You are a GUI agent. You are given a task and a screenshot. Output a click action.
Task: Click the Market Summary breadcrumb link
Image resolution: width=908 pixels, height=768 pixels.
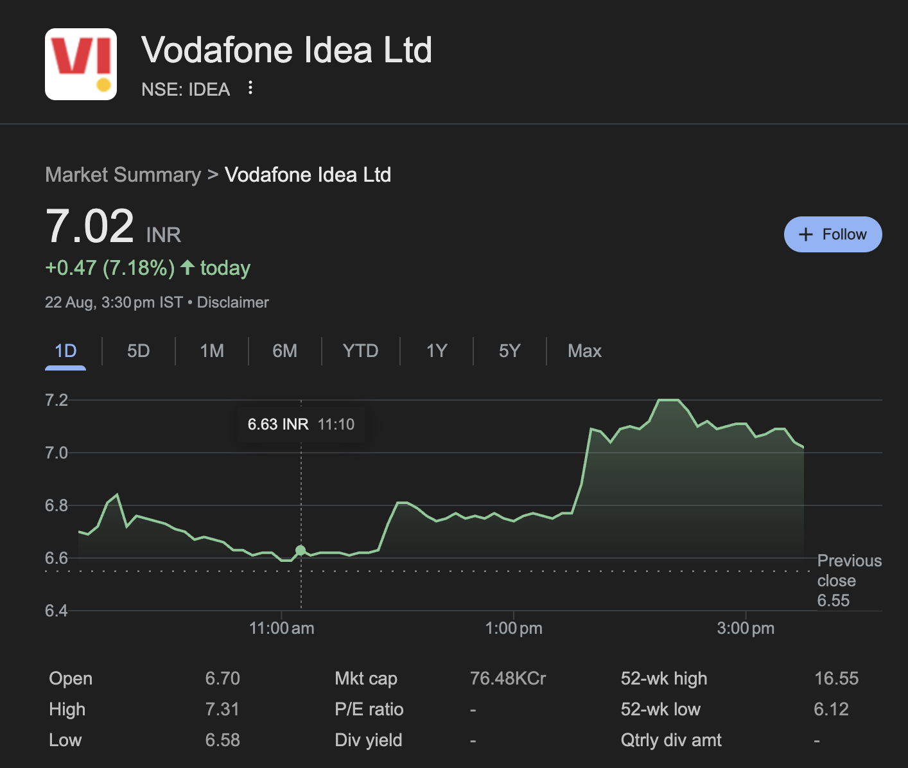pyautogui.click(x=123, y=175)
